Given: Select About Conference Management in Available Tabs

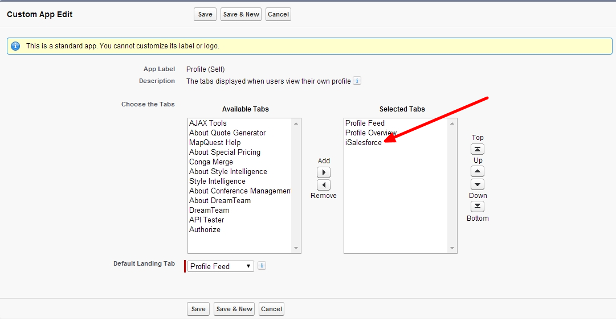Looking at the screenshot, I should (x=240, y=191).
